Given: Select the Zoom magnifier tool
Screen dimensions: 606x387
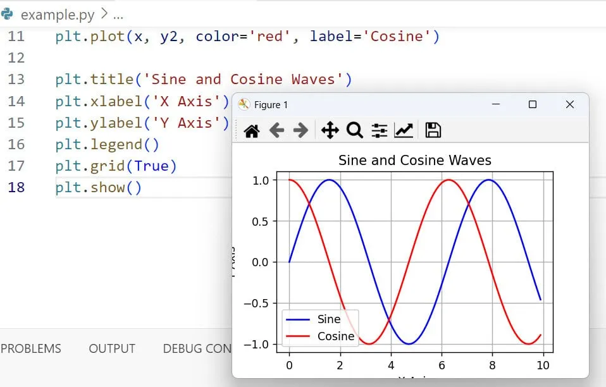Looking at the screenshot, I should click(x=354, y=130).
